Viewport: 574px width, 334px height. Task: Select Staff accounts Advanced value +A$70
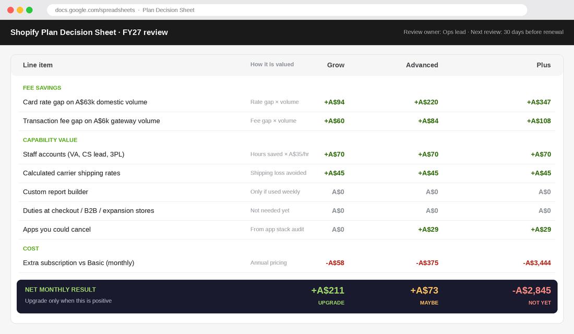click(x=428, y=154)
